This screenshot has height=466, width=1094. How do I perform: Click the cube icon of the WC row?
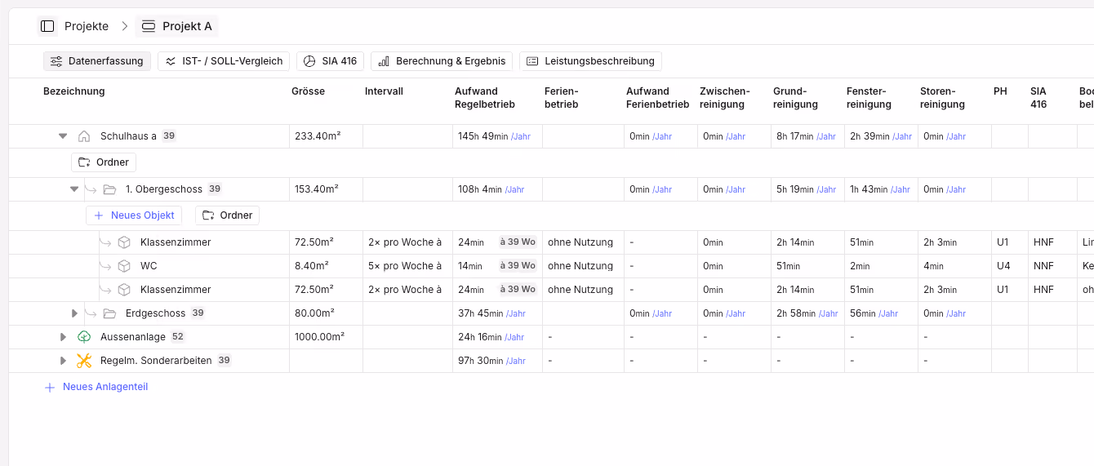(124, 266)
